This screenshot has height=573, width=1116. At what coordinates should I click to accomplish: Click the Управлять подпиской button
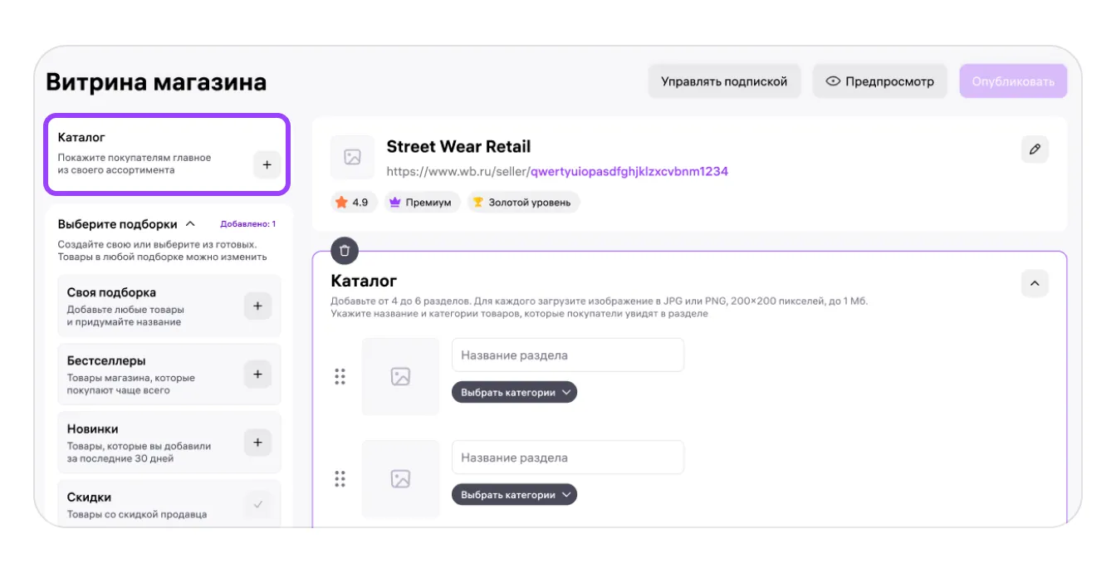click(723, 81)
